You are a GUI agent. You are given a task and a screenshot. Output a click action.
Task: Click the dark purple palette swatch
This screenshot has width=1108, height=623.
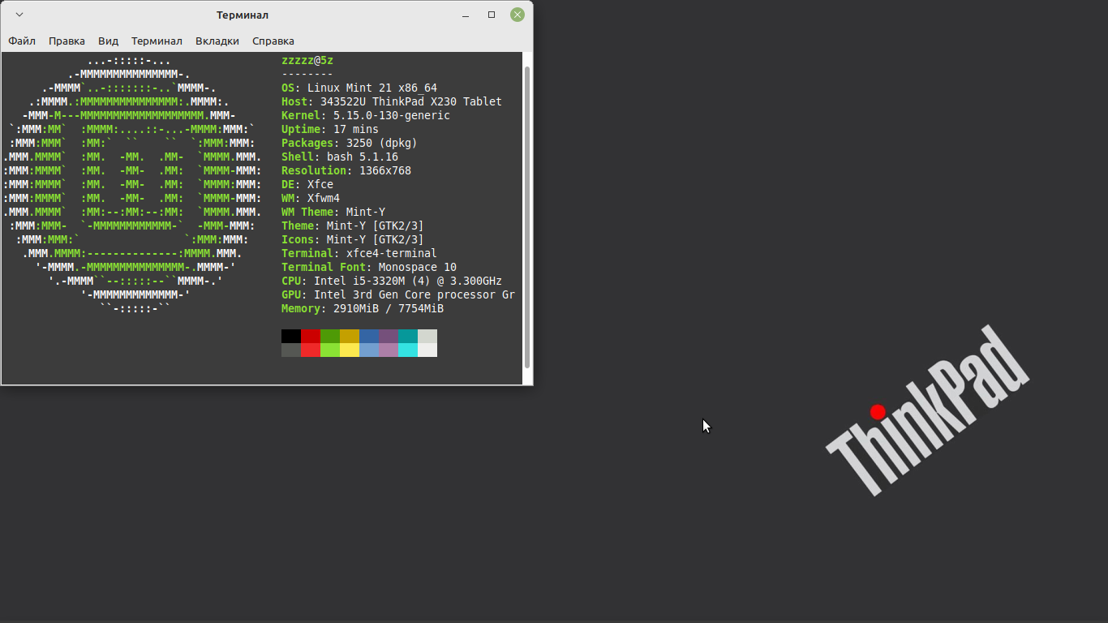click(389, 336)
